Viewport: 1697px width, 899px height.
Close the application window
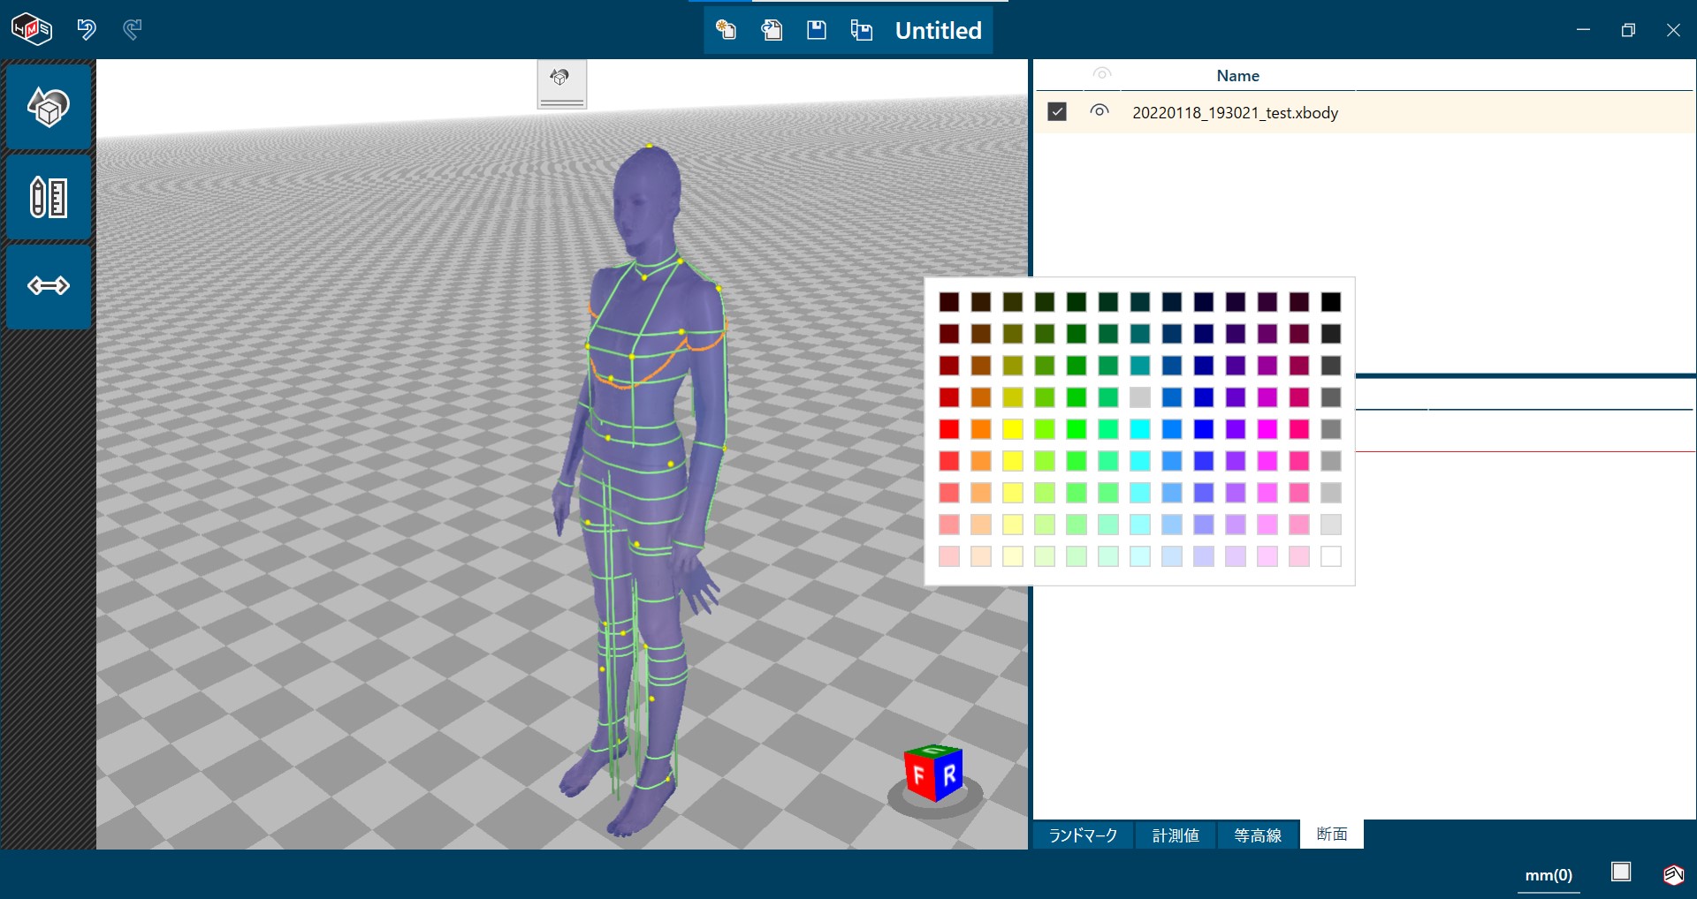1673,30
